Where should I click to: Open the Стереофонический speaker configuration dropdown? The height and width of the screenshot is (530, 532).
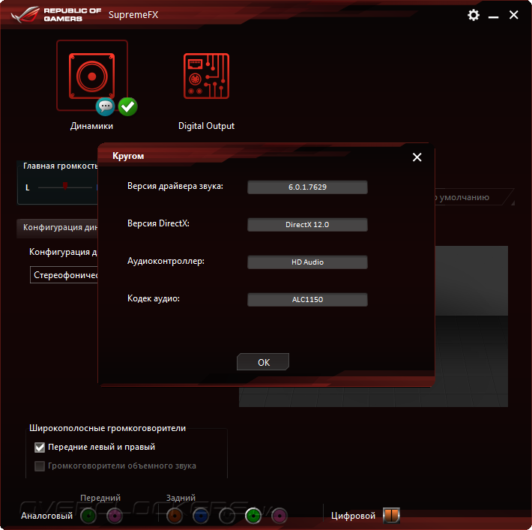click(64, 275)
